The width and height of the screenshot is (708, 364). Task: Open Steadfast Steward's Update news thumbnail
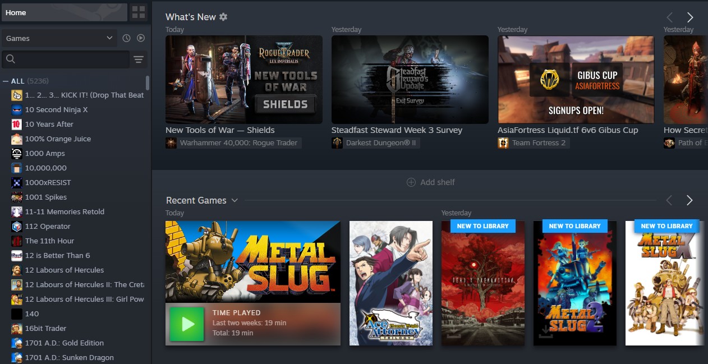[410, 80]
